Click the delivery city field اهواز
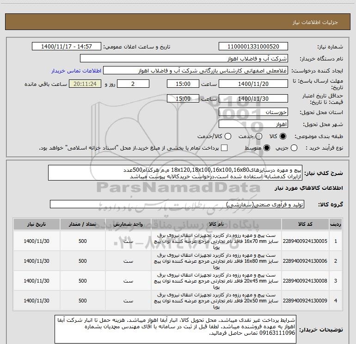Viewport: 356px width, 344px height. [253, 124]
